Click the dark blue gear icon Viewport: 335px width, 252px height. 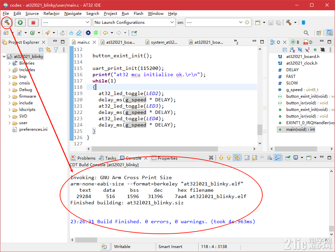(88, 33)
